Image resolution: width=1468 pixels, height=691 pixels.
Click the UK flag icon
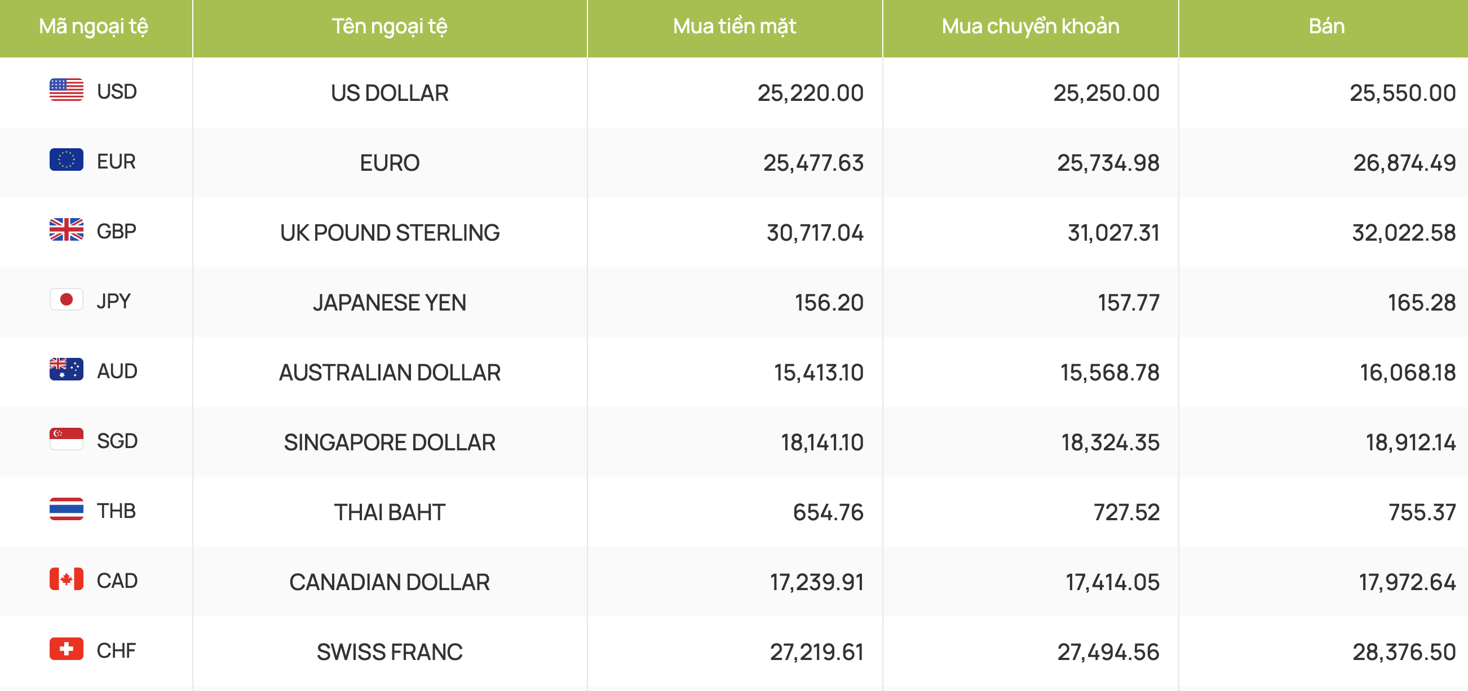[66, 230]
